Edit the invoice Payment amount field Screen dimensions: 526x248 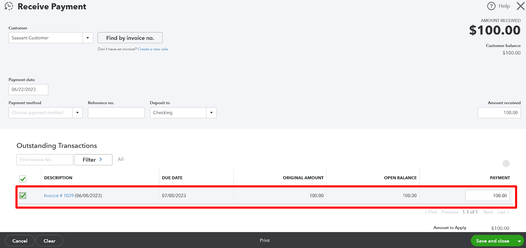[488, 196]
